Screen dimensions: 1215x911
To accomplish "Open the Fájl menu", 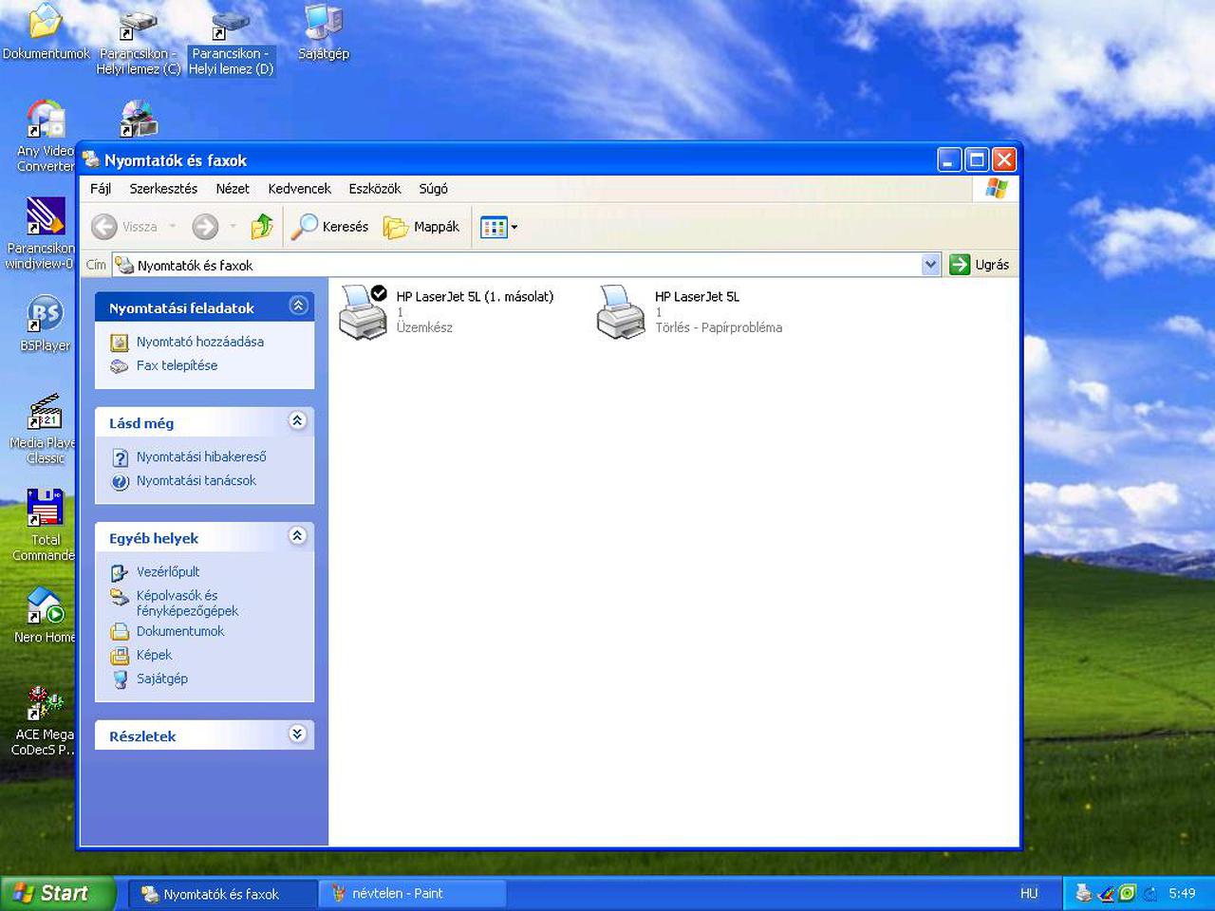I will [101, 189].
